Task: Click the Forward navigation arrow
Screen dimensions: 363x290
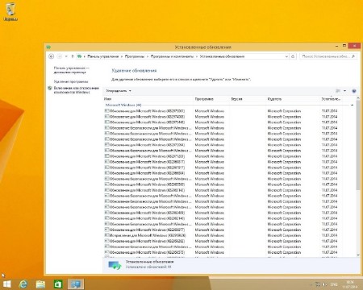Action: [x=60, y=56]
